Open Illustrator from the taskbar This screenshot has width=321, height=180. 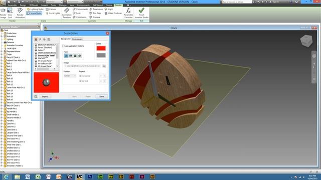pyautogui.click(x=152, y=176)
